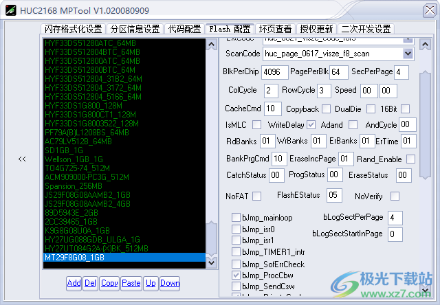Image resolution: width=440 pixels, height=305 pixels.
Task: Select SD1GB_1G entry
Action: [124, 150]
